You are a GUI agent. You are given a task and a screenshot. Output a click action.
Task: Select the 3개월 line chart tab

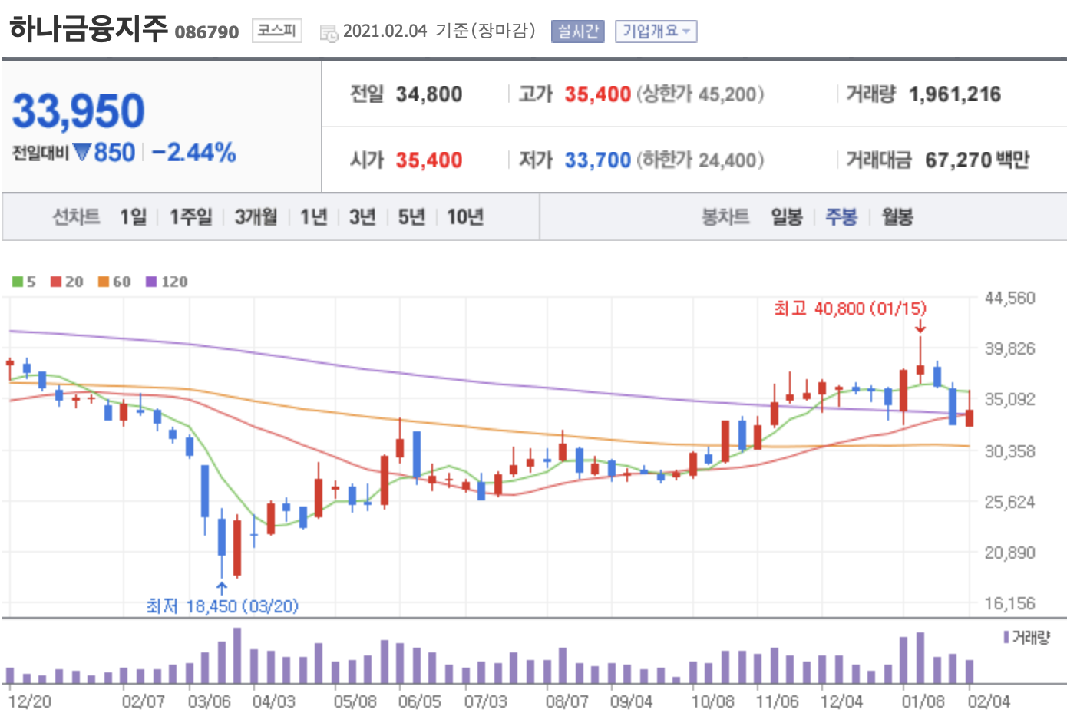[x=256, y=217]
